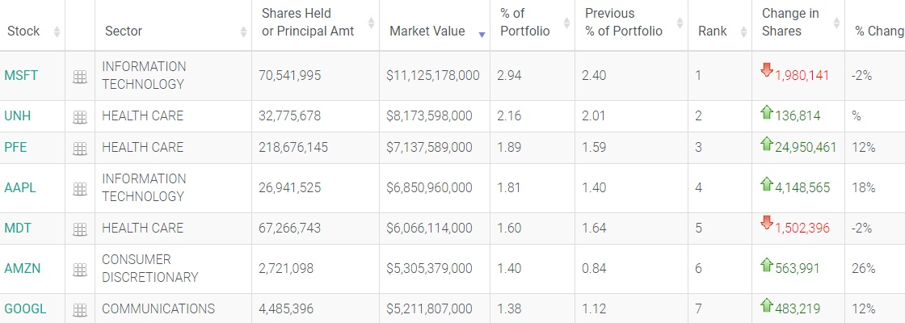The image size is (905, 323).
Task: Sort table by Market Value column
Action: click(427, 31)
